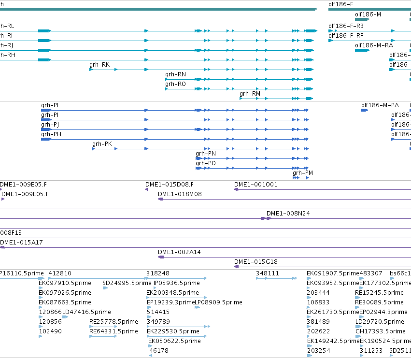This screenshot has height=358, width=411.
Task: Click EST label 483307
Action: coord(370,273)
